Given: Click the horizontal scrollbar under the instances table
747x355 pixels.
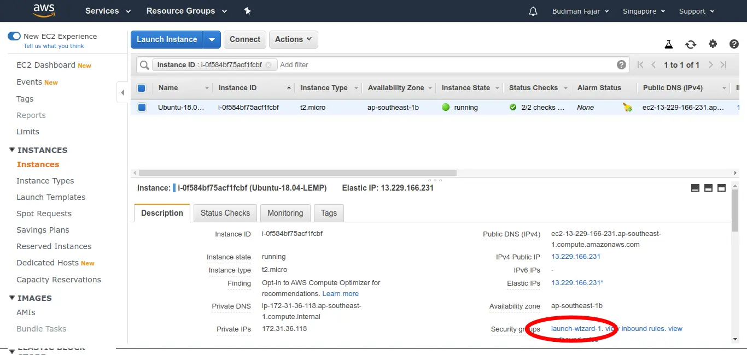Looking at the screenshot, I should (297, 173).
